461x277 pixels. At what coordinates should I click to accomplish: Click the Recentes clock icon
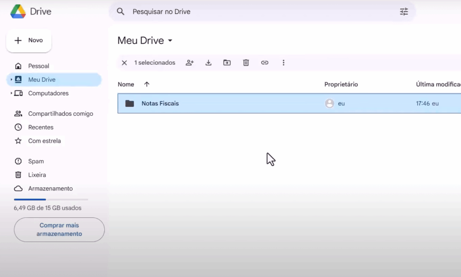pos(18,127)
